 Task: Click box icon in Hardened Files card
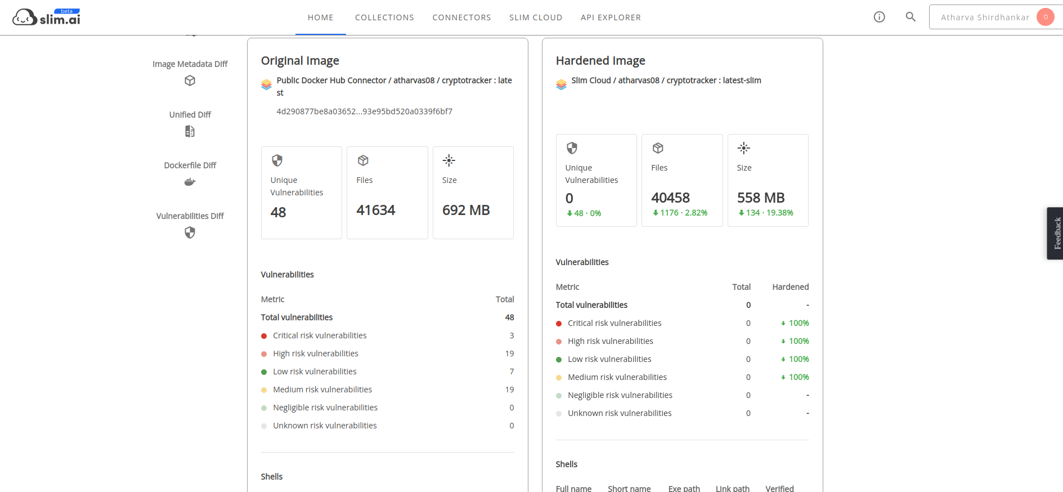tap(658, 148)
